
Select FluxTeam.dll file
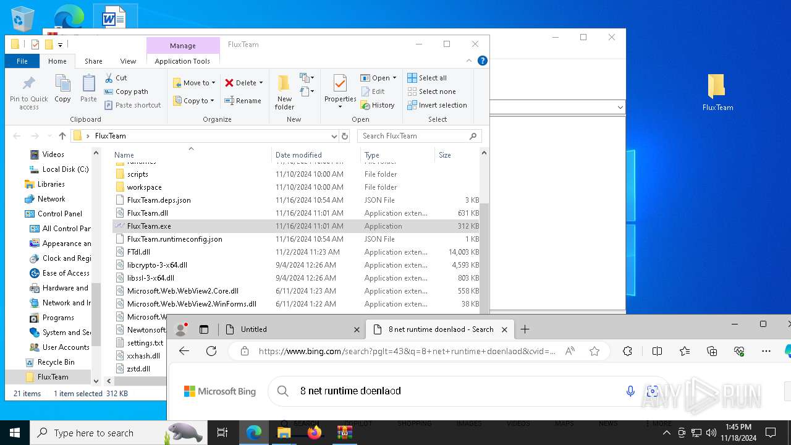click(x=147, y=213)
